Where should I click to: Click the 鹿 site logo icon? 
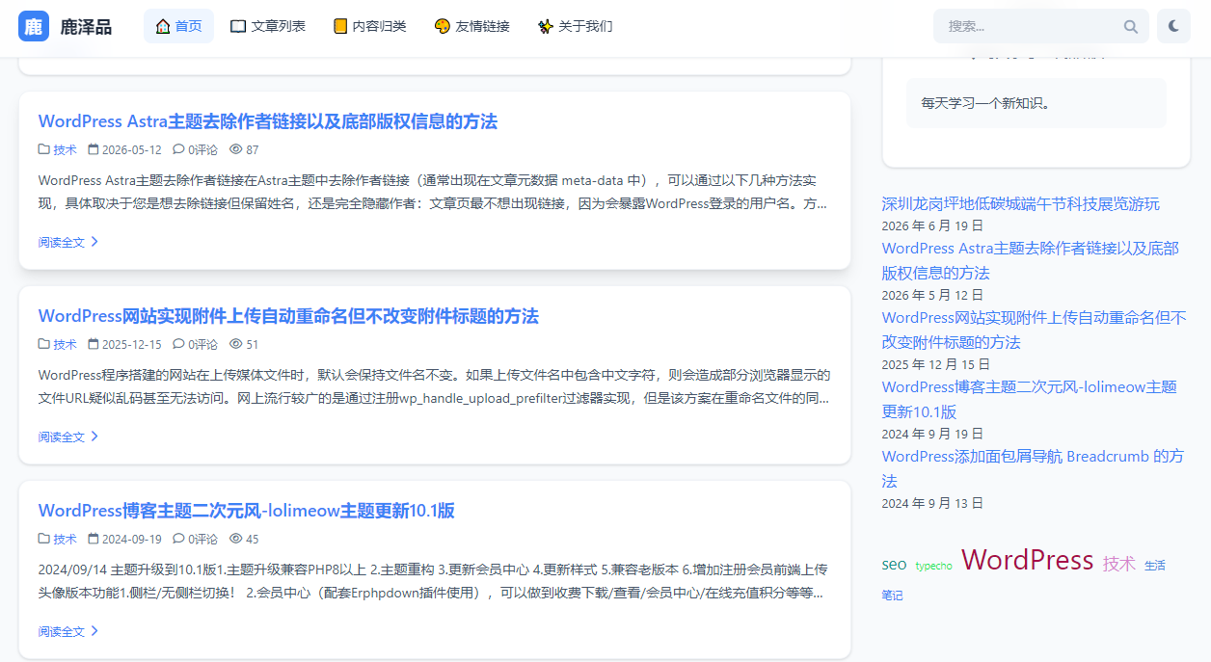pos(34,26)
